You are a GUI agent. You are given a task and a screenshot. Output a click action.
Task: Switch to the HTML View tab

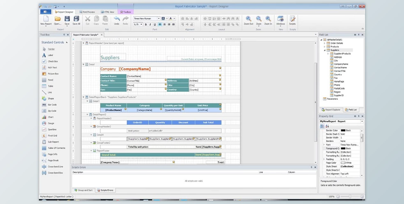pos(107,12)
